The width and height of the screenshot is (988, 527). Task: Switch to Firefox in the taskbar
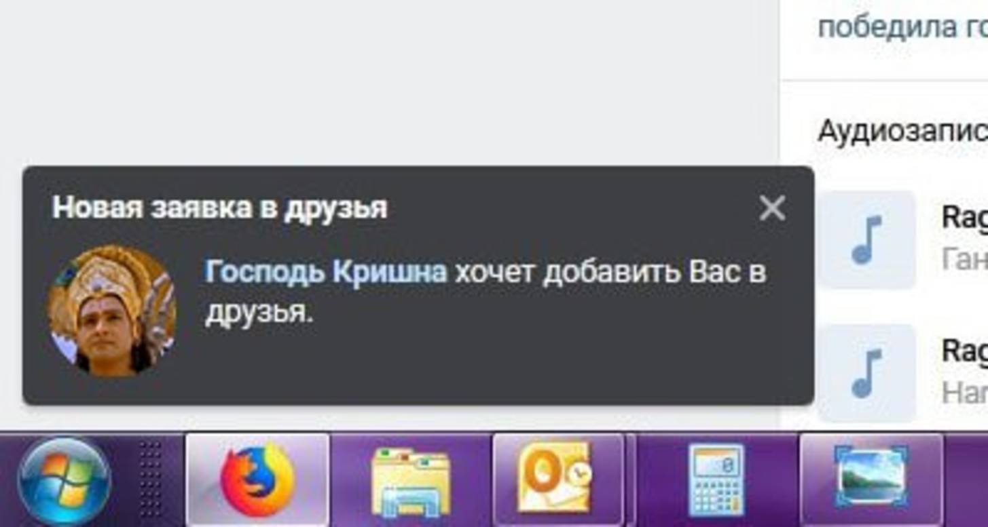pos(257,480)
